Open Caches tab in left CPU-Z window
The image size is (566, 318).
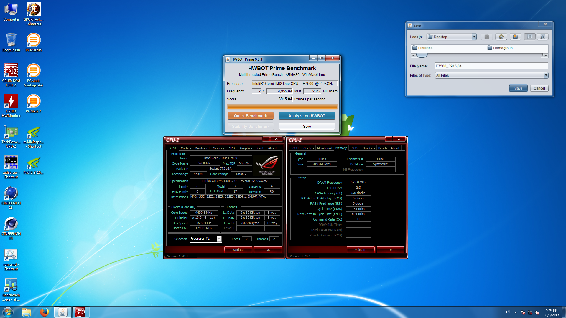186,148
